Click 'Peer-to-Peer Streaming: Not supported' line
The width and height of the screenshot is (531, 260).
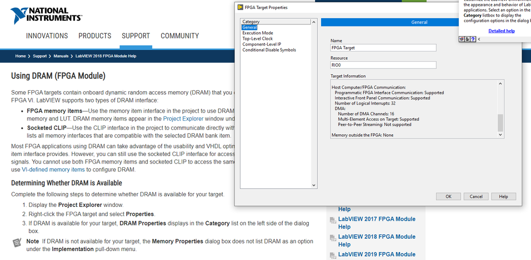pyautogui.click(x=375, y=124)
